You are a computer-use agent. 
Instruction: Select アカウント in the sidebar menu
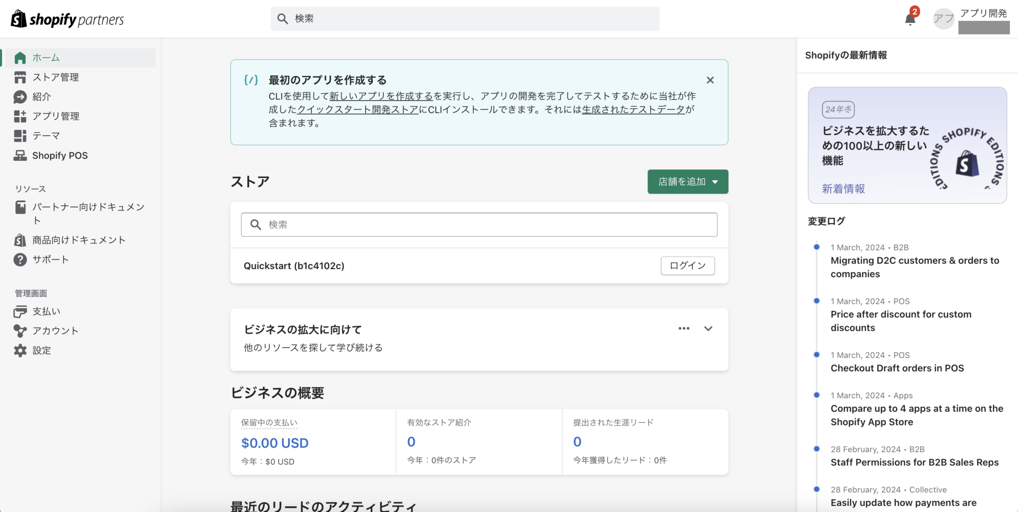pos(20,330)
